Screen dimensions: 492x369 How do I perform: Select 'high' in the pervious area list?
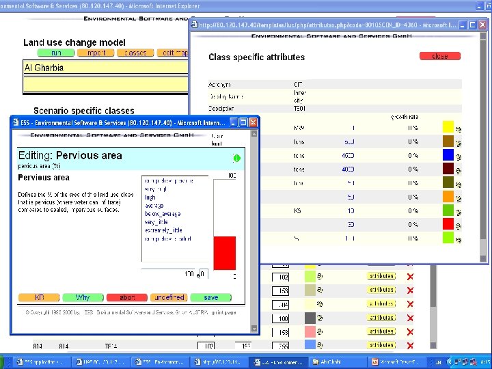click(150, 197)
